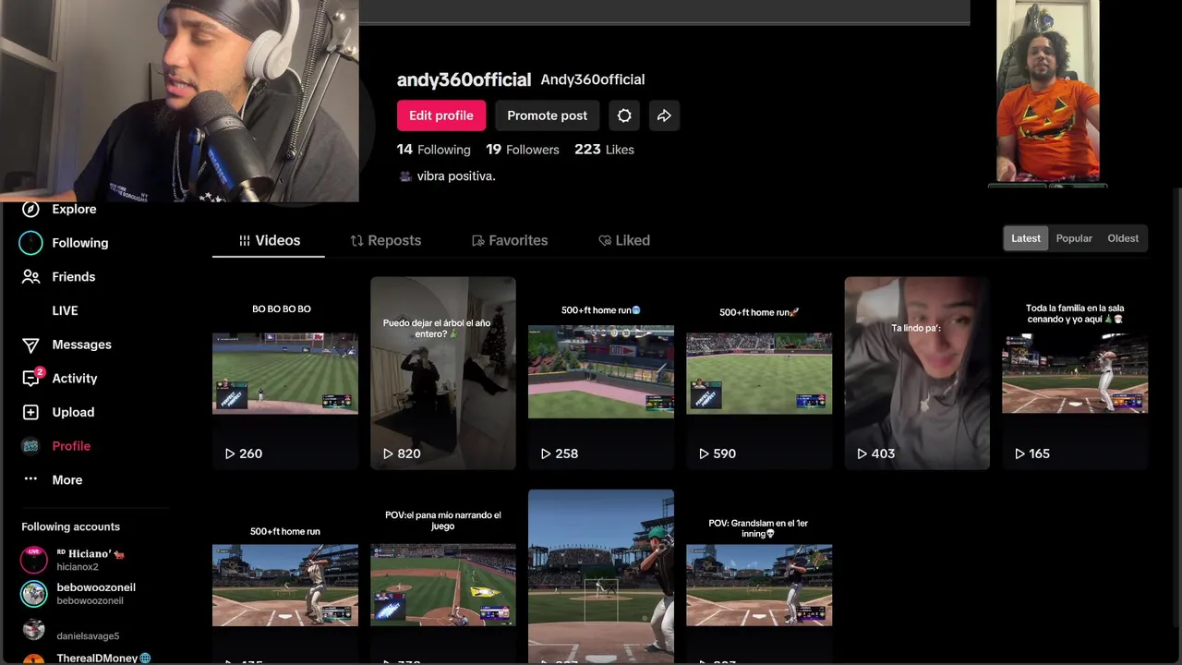Open Activity icon with notification badge

point(31,378)
